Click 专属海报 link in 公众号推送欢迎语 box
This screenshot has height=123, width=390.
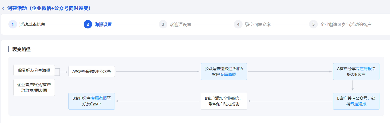228,74
